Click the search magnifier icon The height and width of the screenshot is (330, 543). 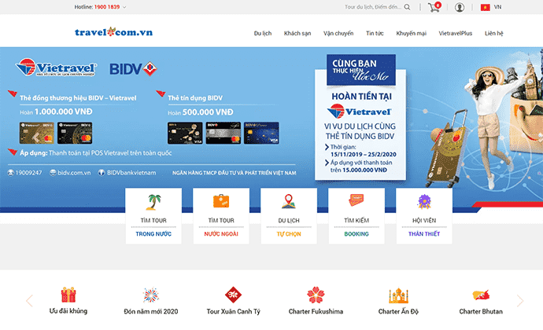(x=408, y=7)
